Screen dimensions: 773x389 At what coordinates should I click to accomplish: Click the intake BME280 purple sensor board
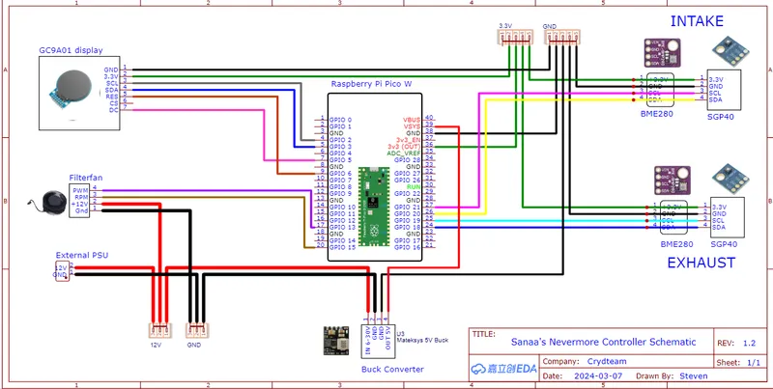[662, 54]
